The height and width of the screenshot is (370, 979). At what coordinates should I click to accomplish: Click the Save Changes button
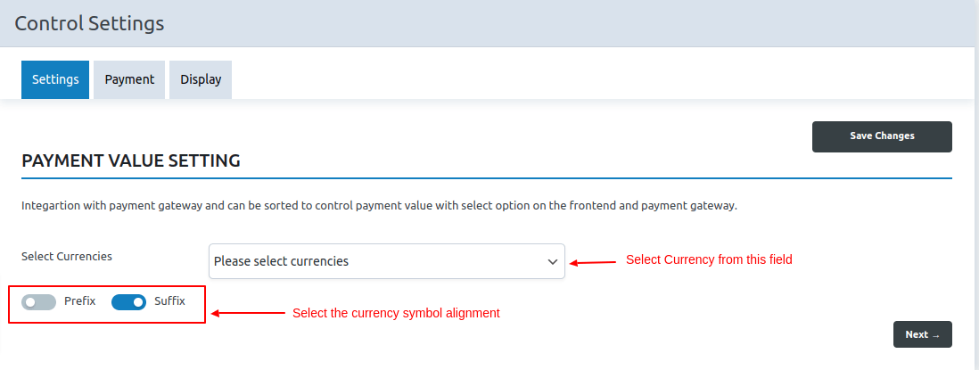pyautogui.click(x=882, y=136)
